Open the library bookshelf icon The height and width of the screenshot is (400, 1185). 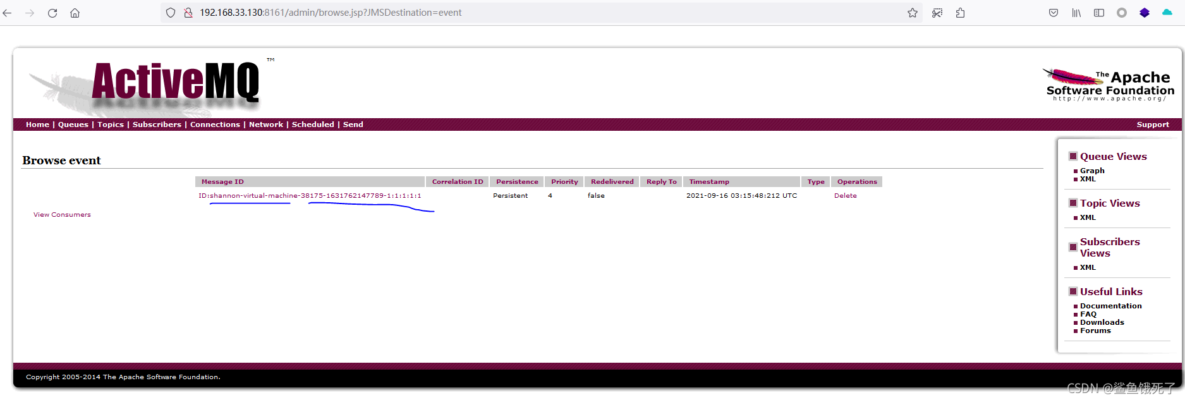[x=1076, y=13]
